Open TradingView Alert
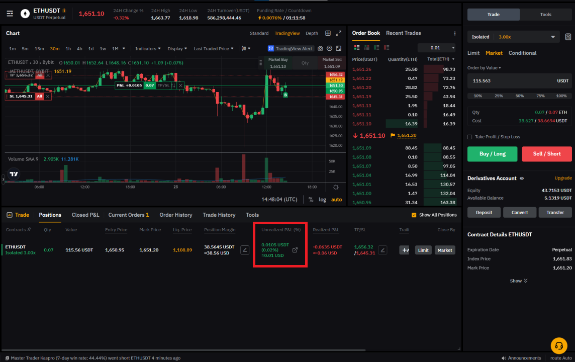This screenshot has width=575, height=362. [290, 48]
